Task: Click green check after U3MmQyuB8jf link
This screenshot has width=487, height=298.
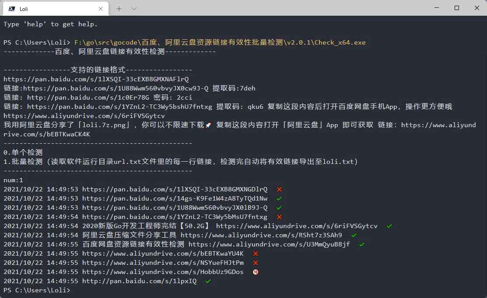Action: [361, 244]
